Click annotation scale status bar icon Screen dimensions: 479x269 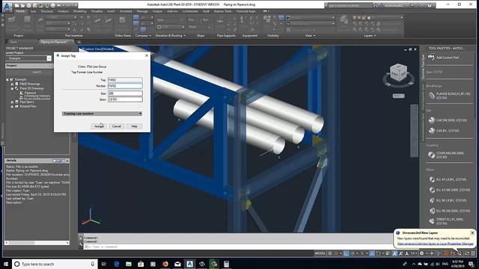(x=414, y=253)
